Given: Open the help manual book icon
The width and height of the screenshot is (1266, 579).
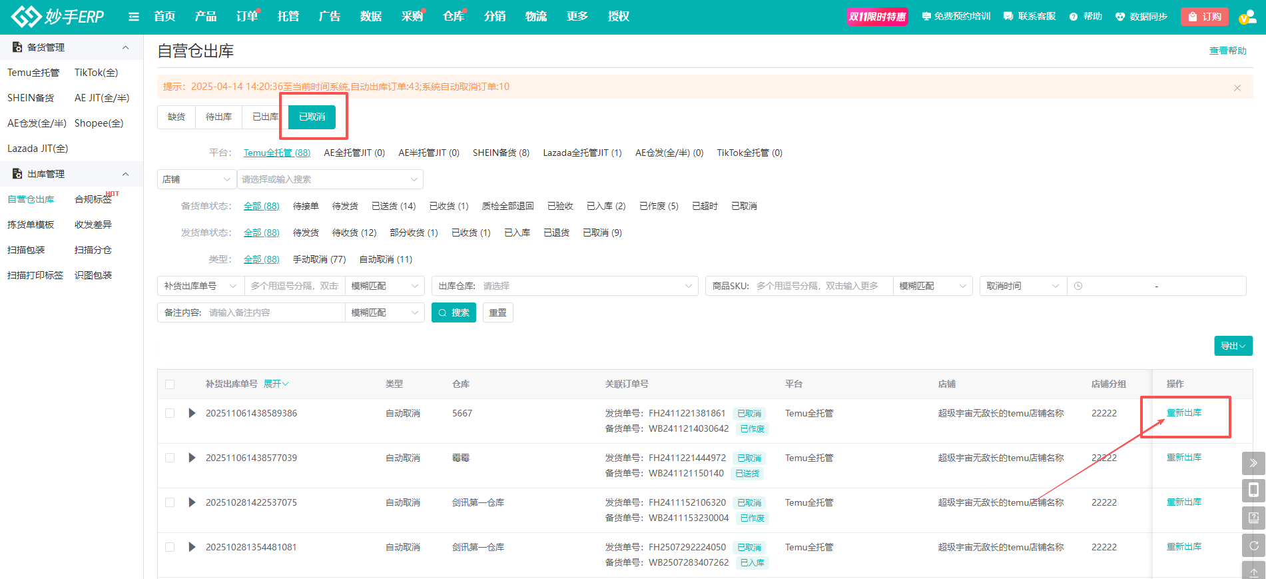Looking at the screenshot, I should 1253,518.
